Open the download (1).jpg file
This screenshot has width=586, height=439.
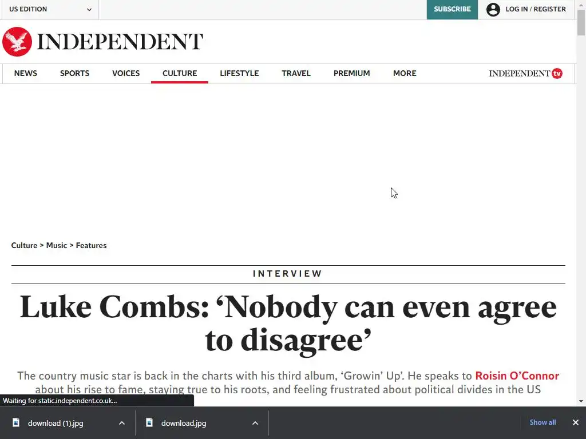pyautogui.click(x=56, y=423)
